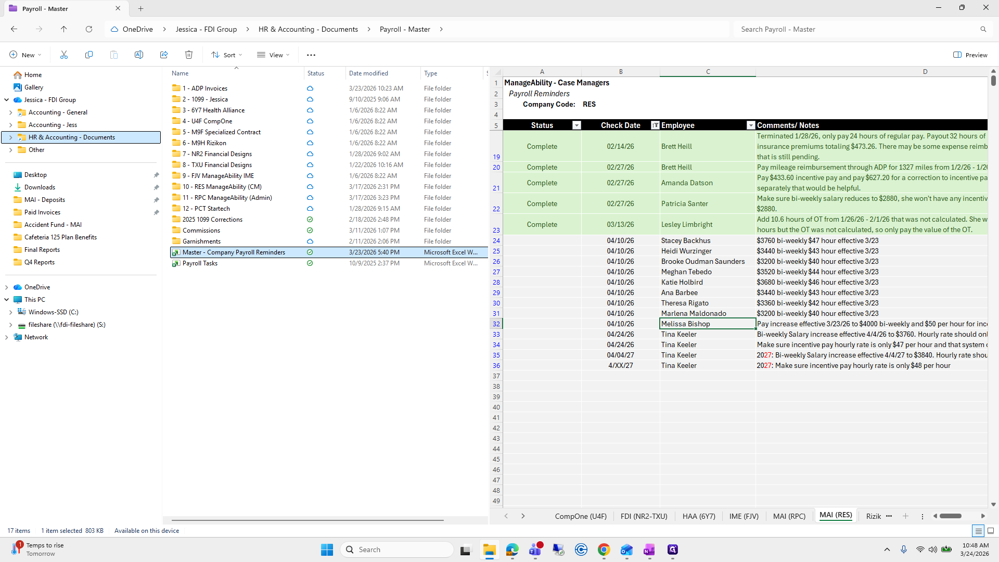Click the preview horizontal scrollbar thumb
This screenshot has width=999, height=562.
click(951, 516)
